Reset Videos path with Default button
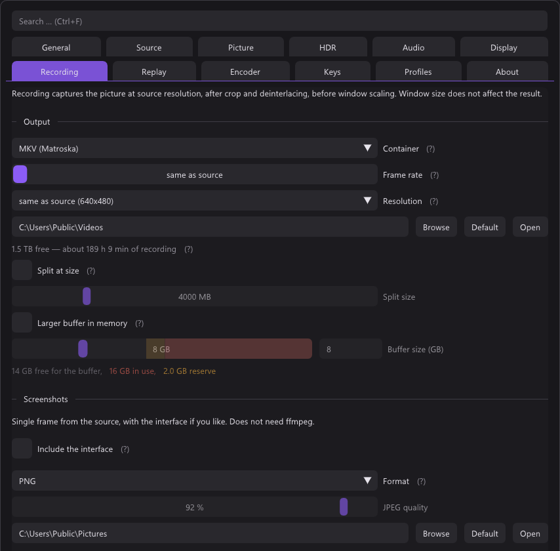Screen dimensions: 560x551 pos(485,226)
